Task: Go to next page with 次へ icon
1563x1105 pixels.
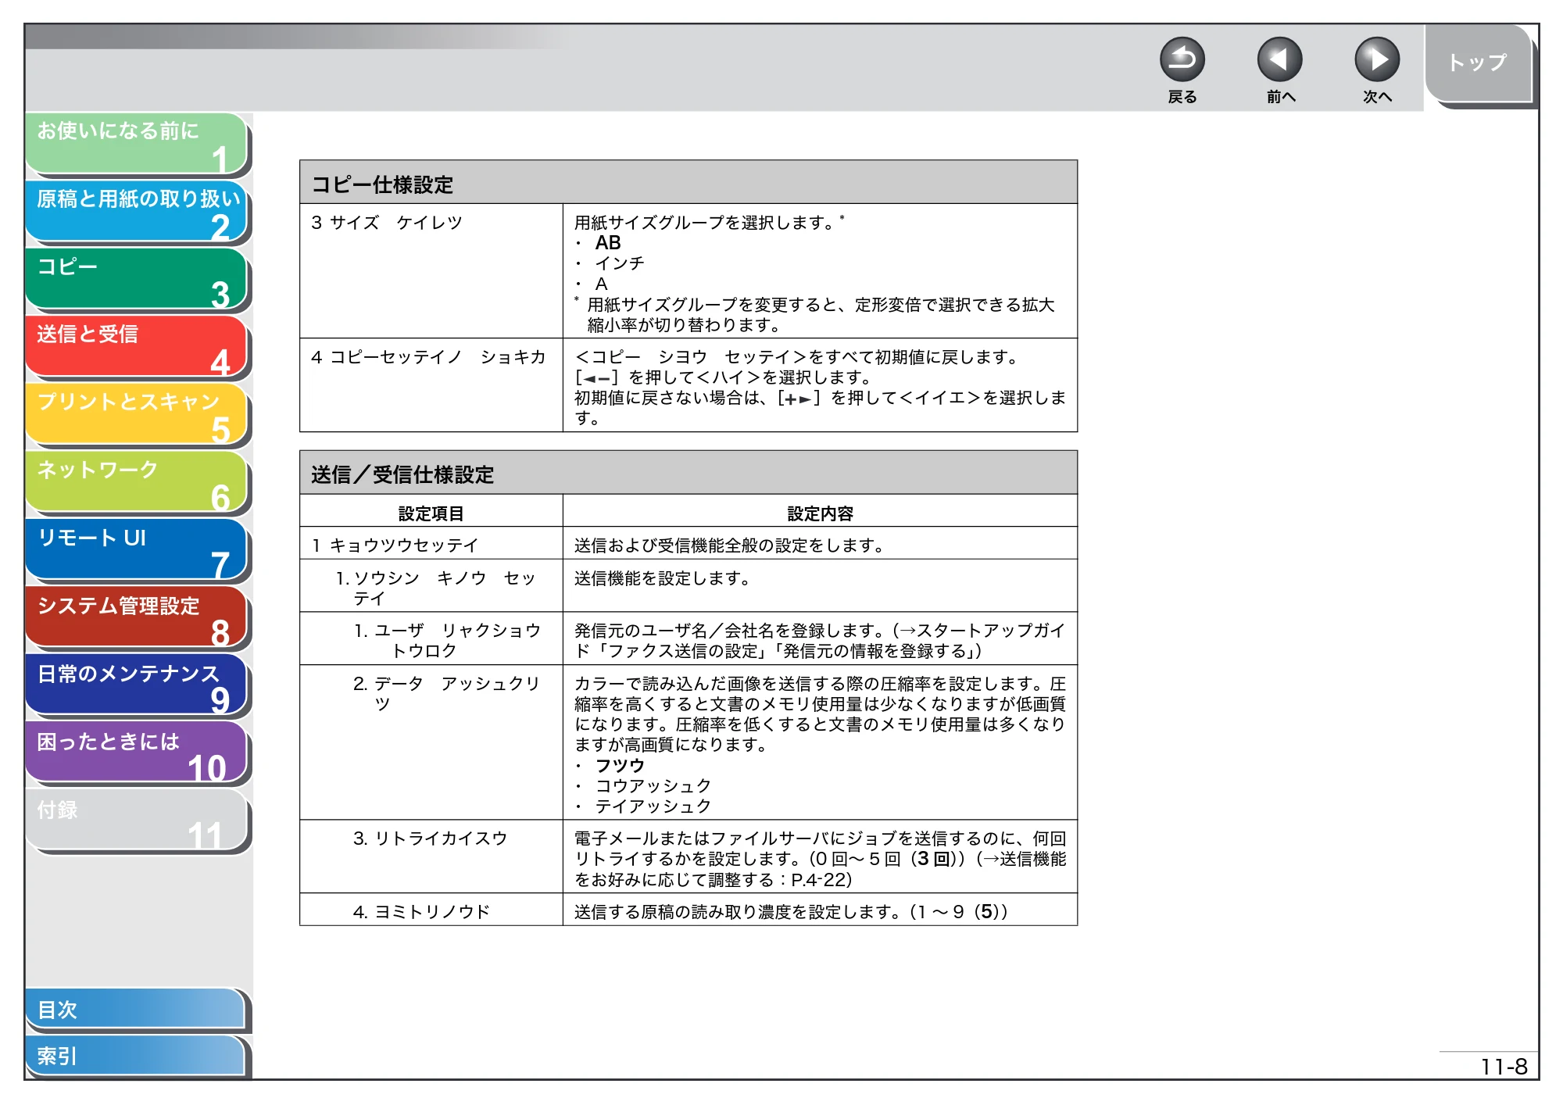Action: click(x=1376, y=59)
